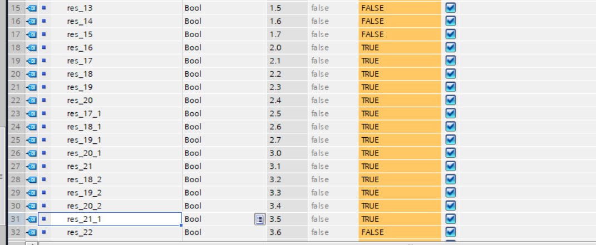The image size is (596, 245).
Task: Click the blue square marker beside res_19
Action: [x=44, y=87]
